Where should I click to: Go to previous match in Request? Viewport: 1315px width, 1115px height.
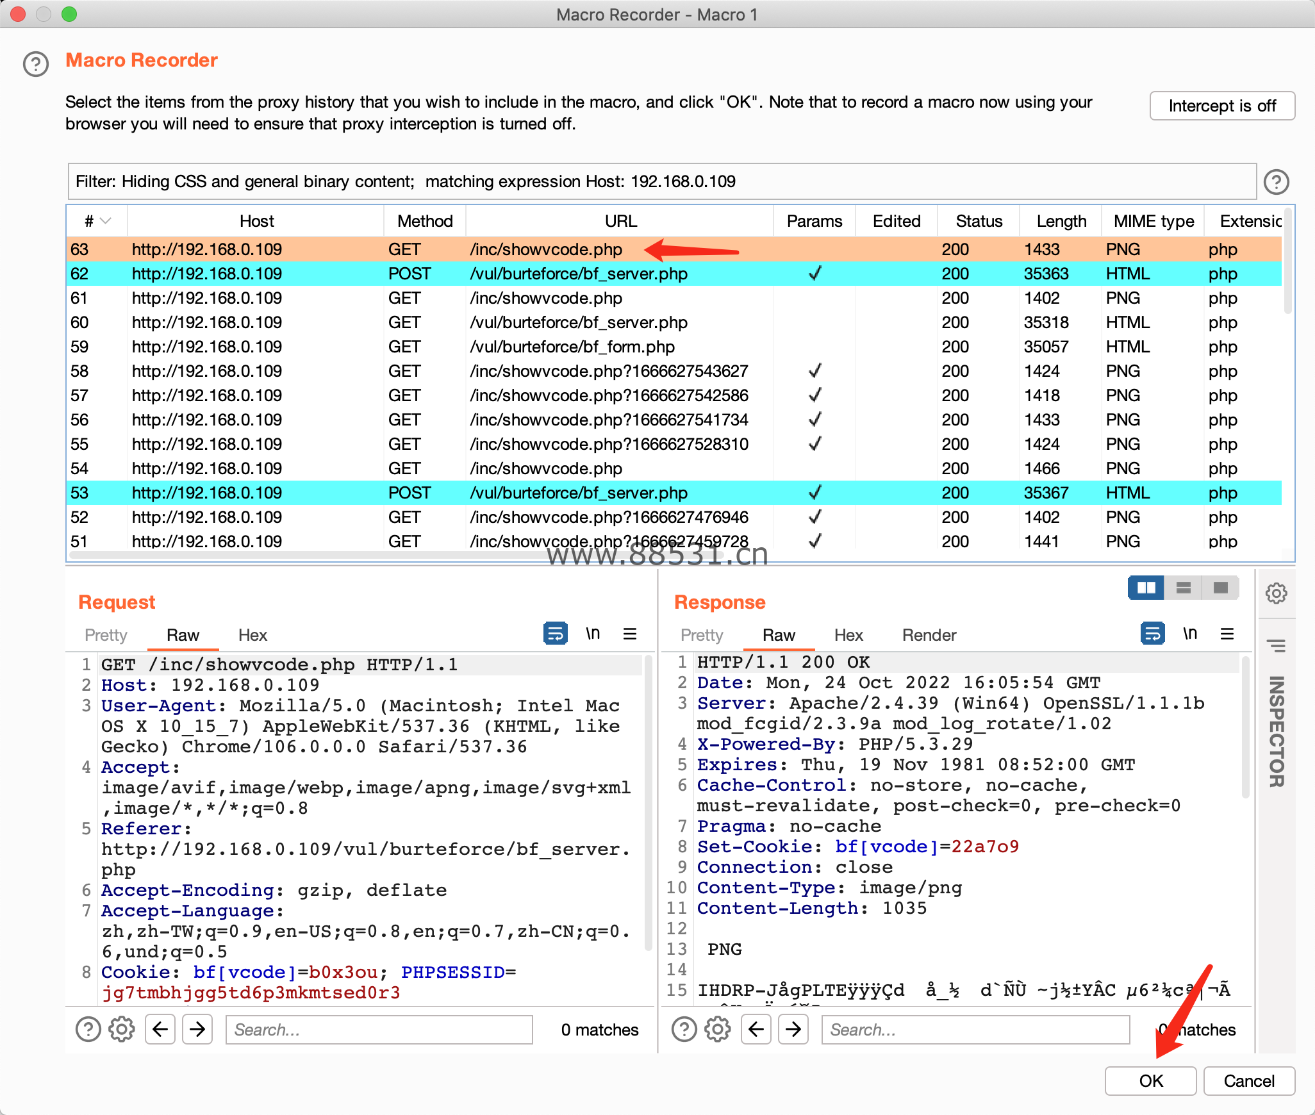[x=160, y=1030]
